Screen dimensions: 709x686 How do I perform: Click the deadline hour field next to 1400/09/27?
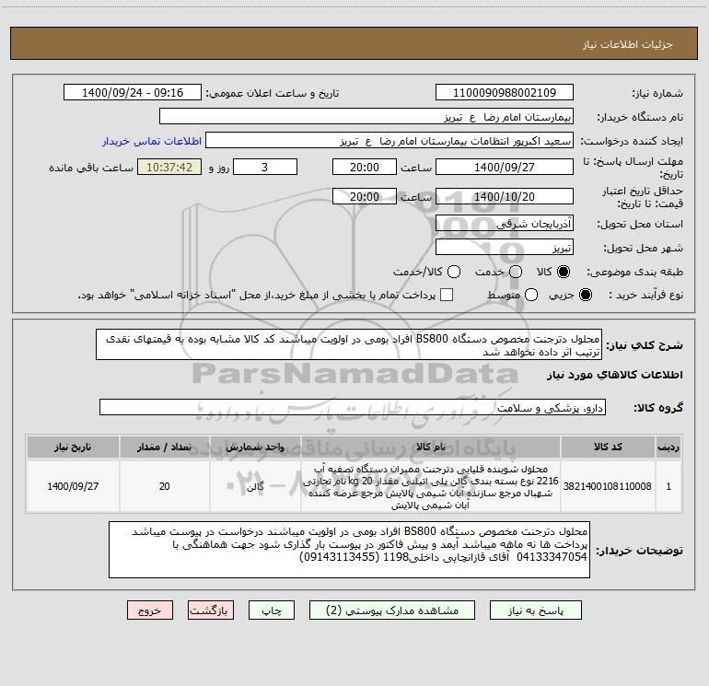(365, 167)
